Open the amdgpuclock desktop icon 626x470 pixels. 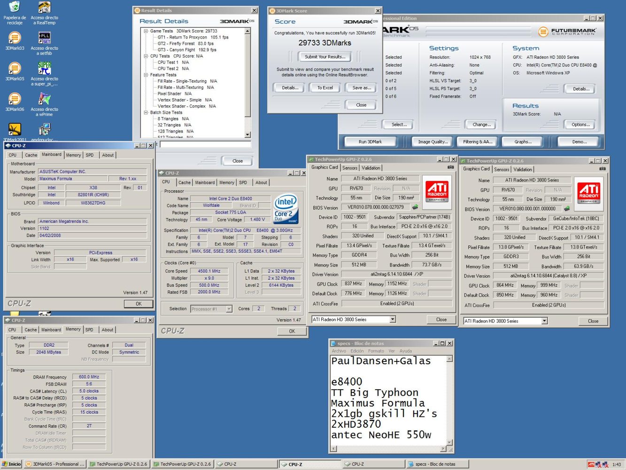(44, 132)
